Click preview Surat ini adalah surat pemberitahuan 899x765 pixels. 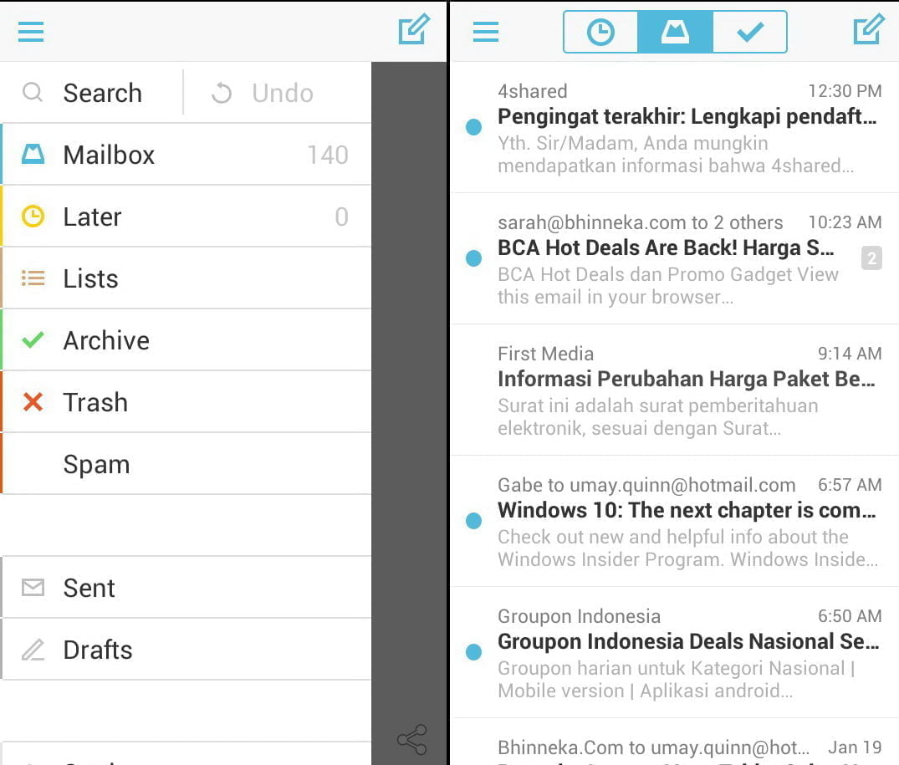click(x=657, y=405)
